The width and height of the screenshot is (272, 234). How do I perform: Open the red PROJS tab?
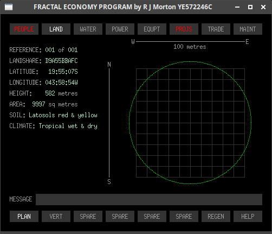(184, 29)
